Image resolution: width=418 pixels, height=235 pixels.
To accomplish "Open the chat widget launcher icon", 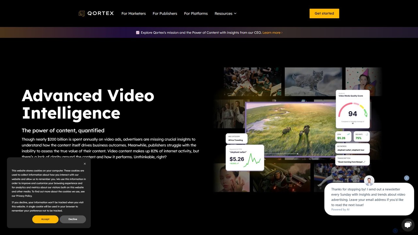I will [408, 225].
